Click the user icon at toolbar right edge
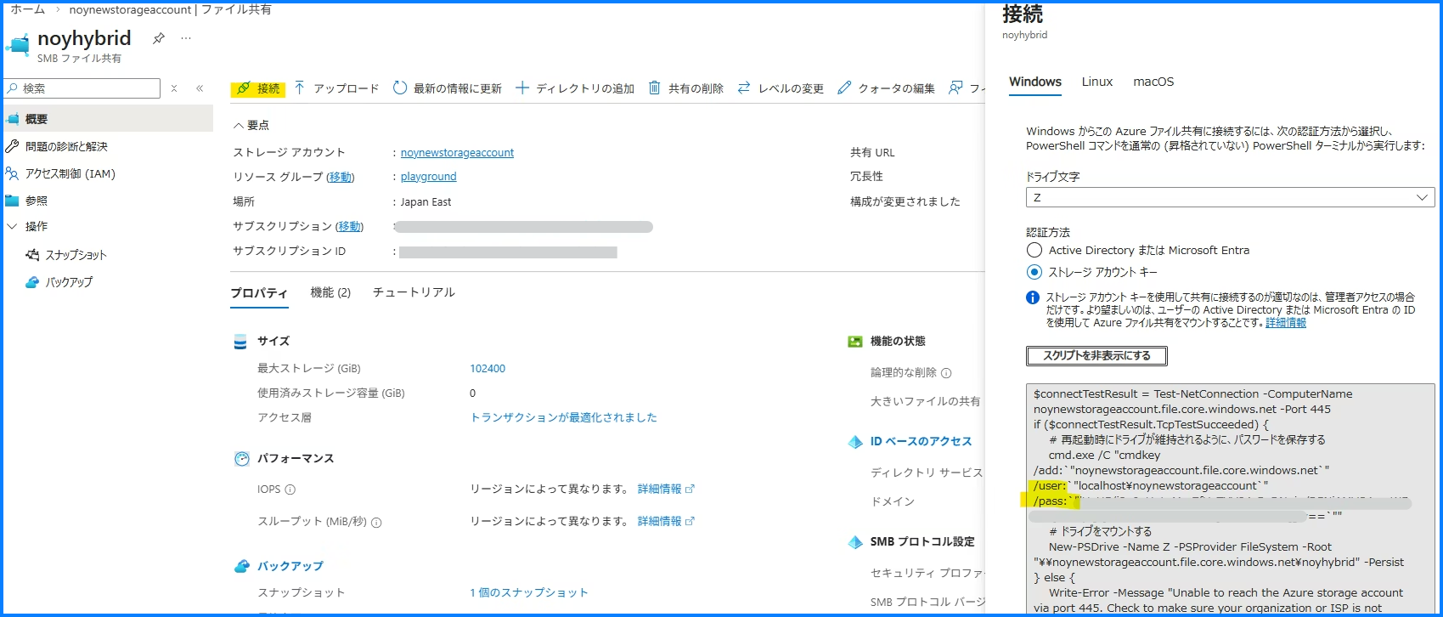The height and width of the screenshot is (617, 1443). 955,88
